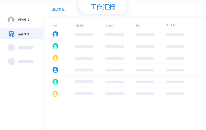
Task: Click the 成员 column header
Action: click(55, 26)
